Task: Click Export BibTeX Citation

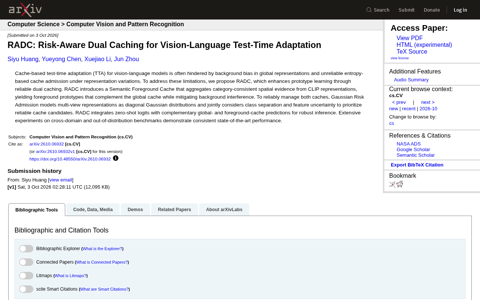Action: point(417,165)
